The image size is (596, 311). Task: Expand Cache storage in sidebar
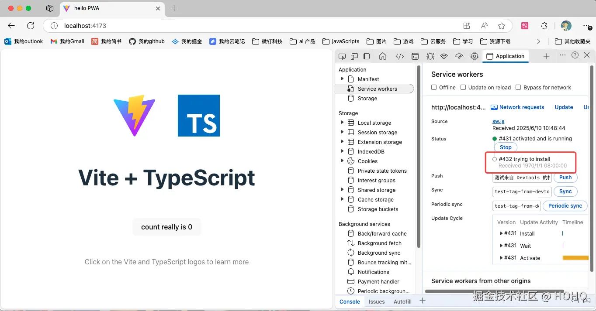point(342,199)
